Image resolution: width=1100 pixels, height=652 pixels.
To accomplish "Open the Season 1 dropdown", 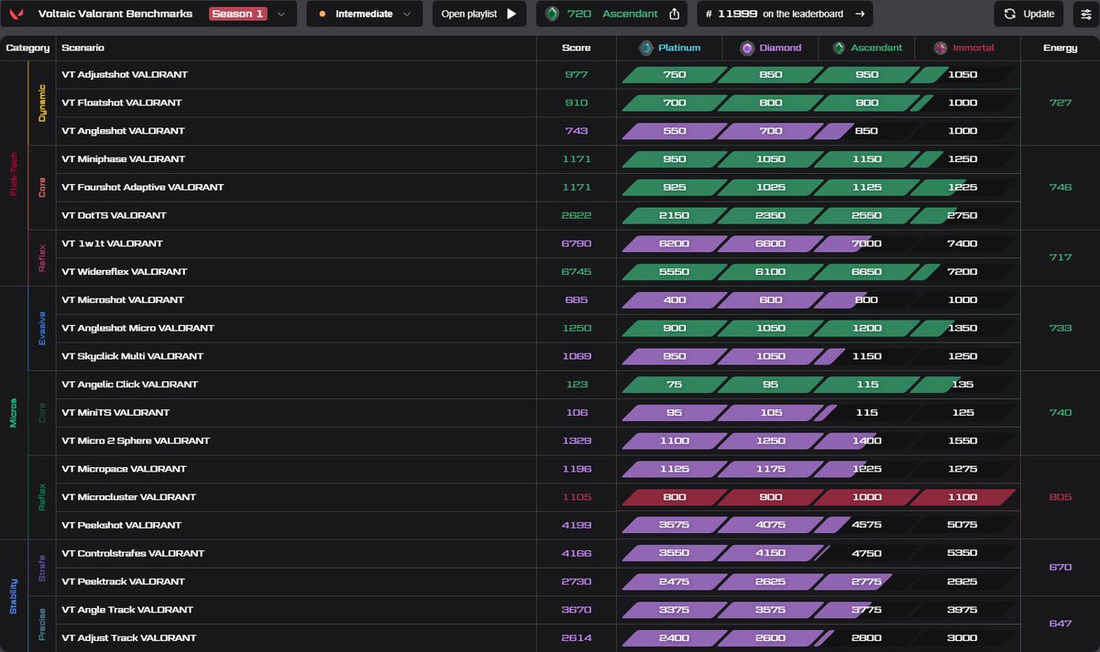I will (248, 14).
